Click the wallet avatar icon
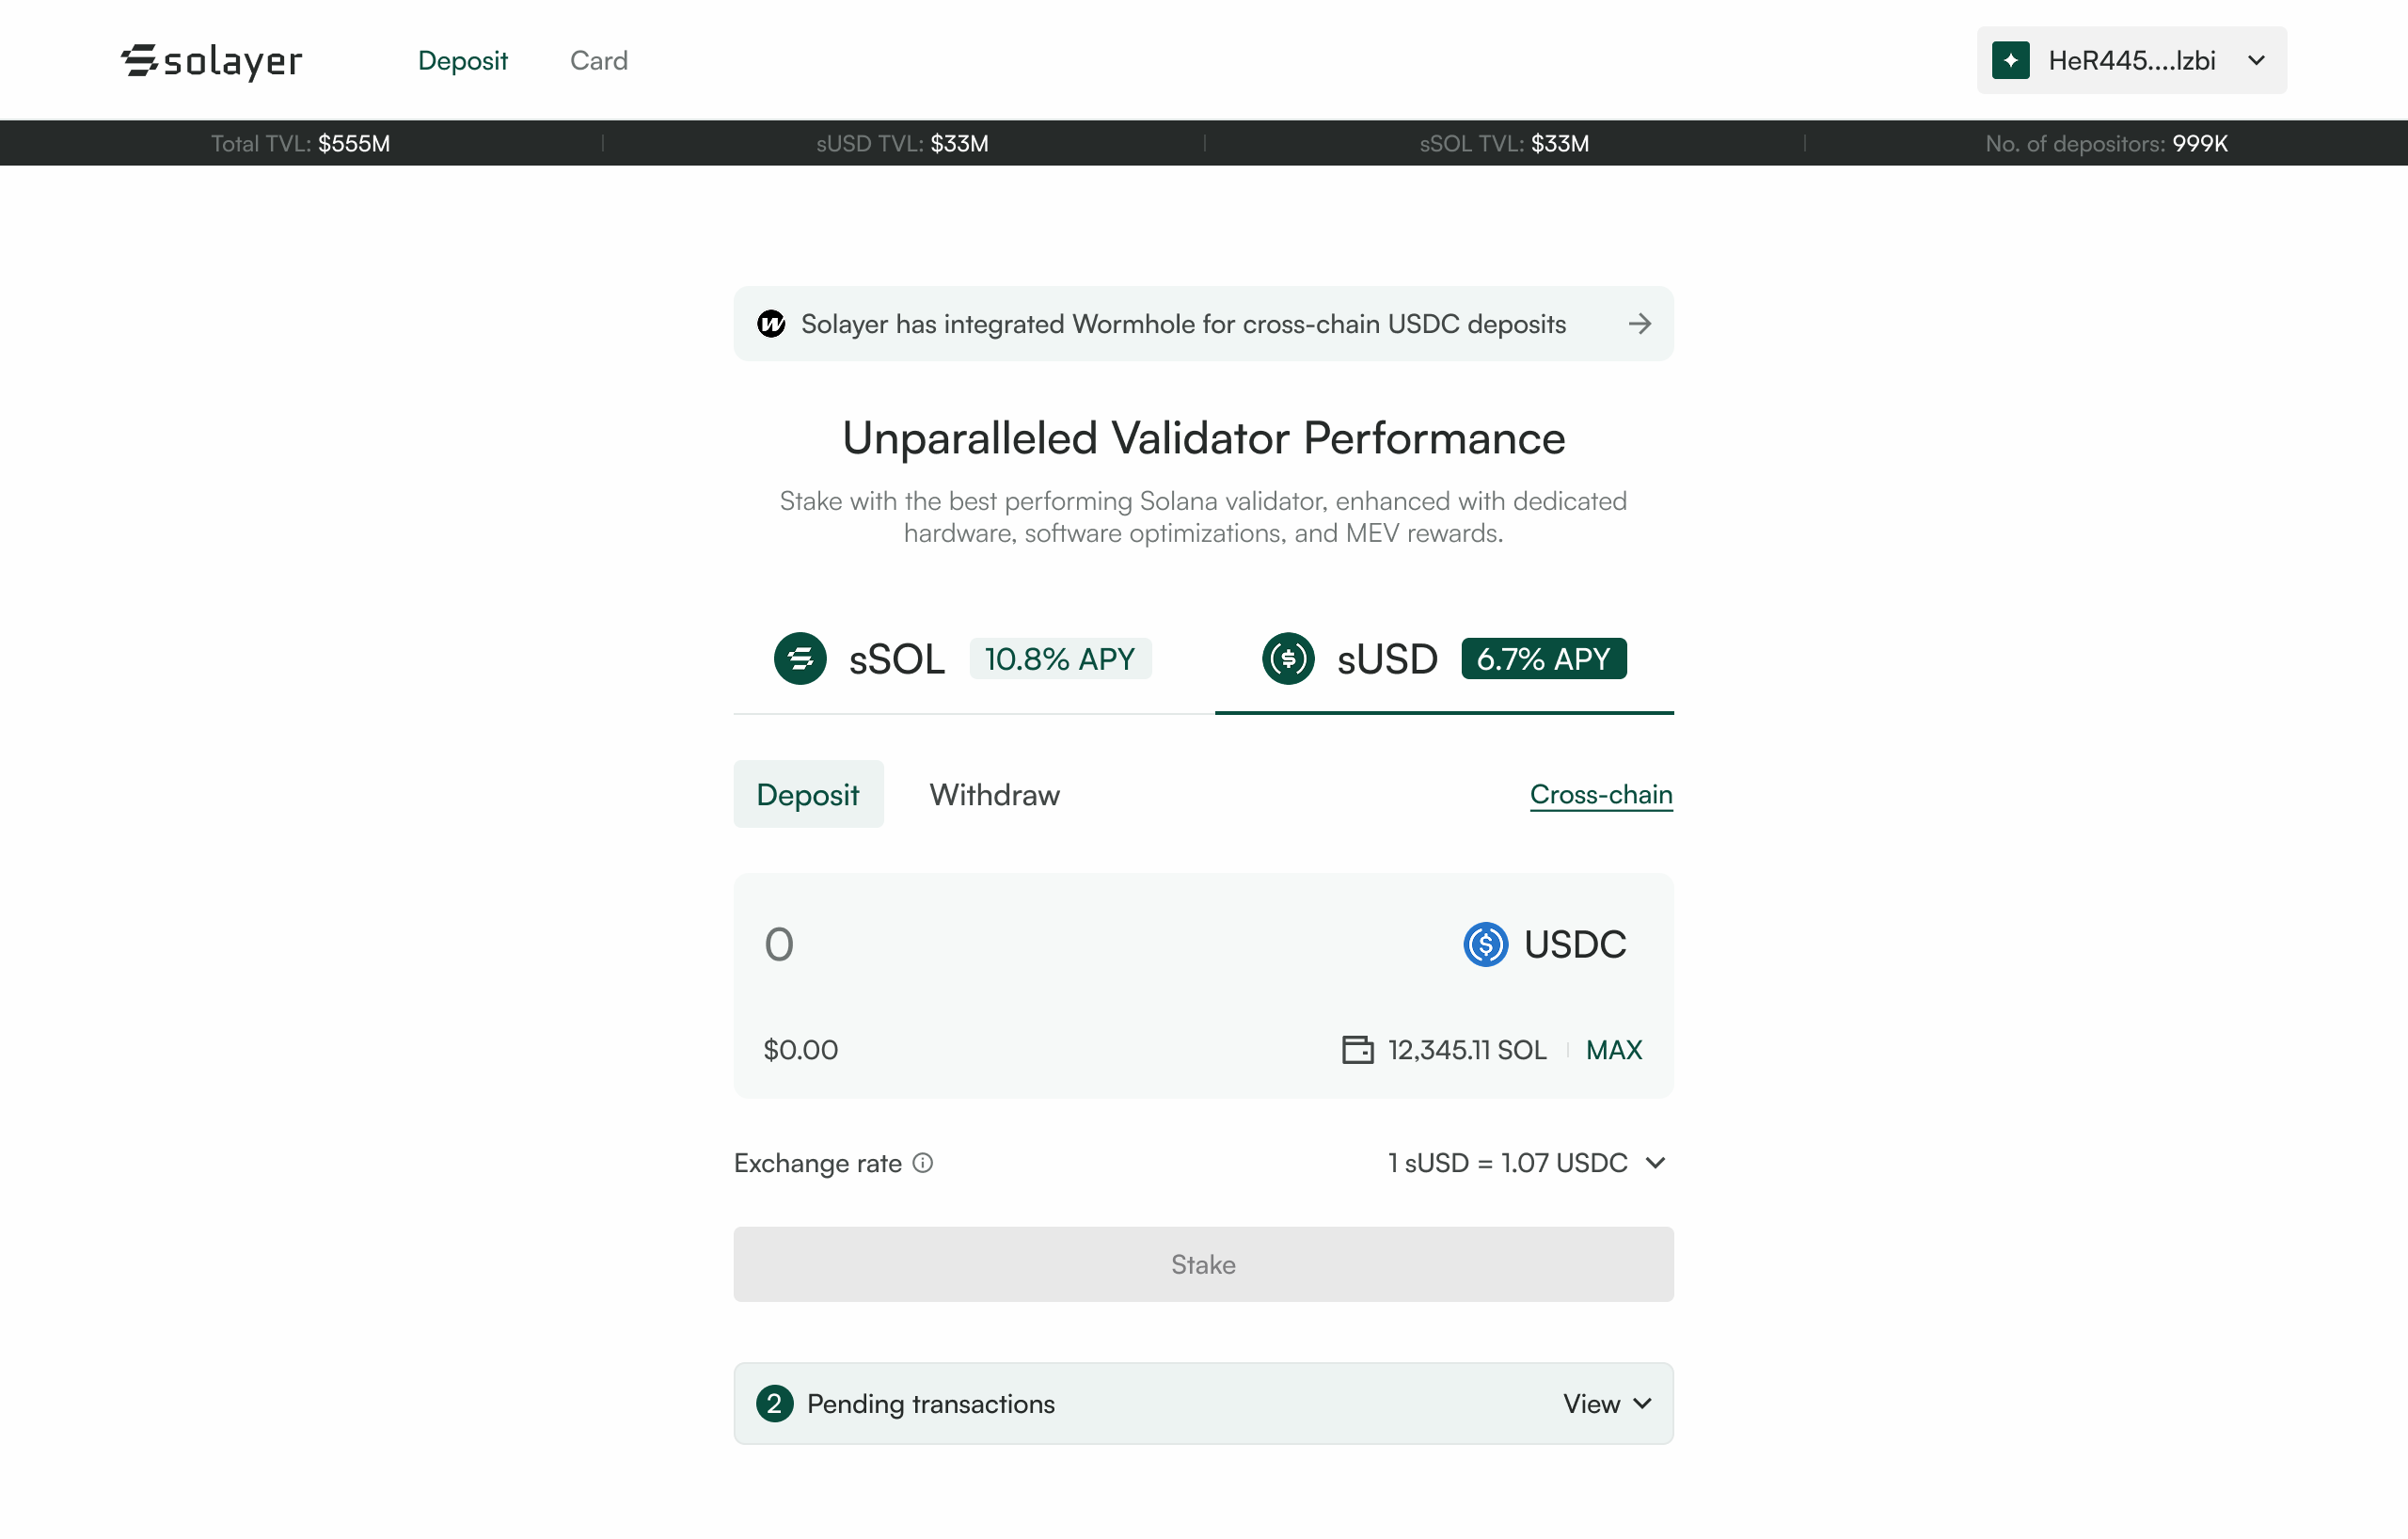The height and width of the screenshot is (1539, 2408). tap(2010, 60)
